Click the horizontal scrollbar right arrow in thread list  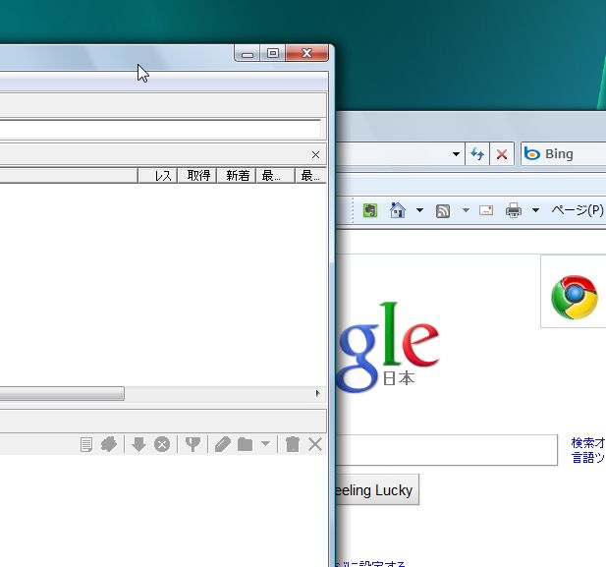coord(317,393)
